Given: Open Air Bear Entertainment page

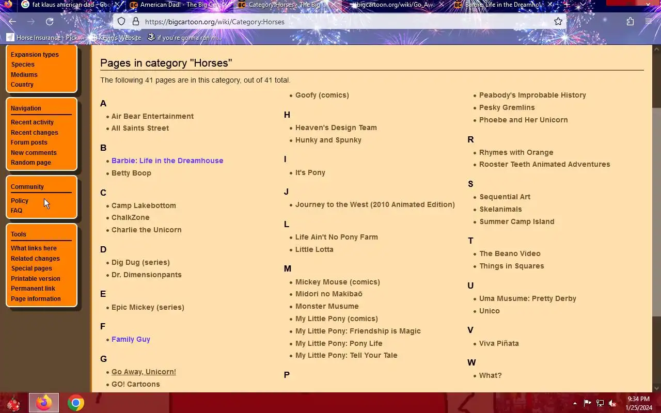Looking at the screenshot, I should [152, 116].
